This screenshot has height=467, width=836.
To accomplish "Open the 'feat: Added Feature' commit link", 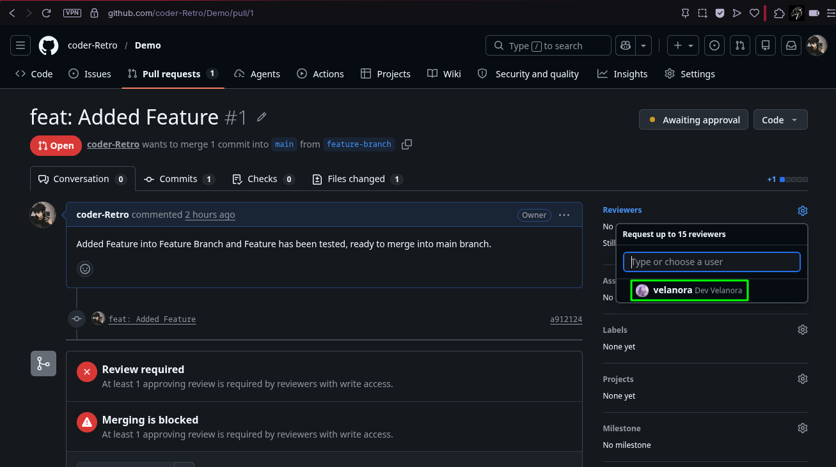I will pos(152,319).
